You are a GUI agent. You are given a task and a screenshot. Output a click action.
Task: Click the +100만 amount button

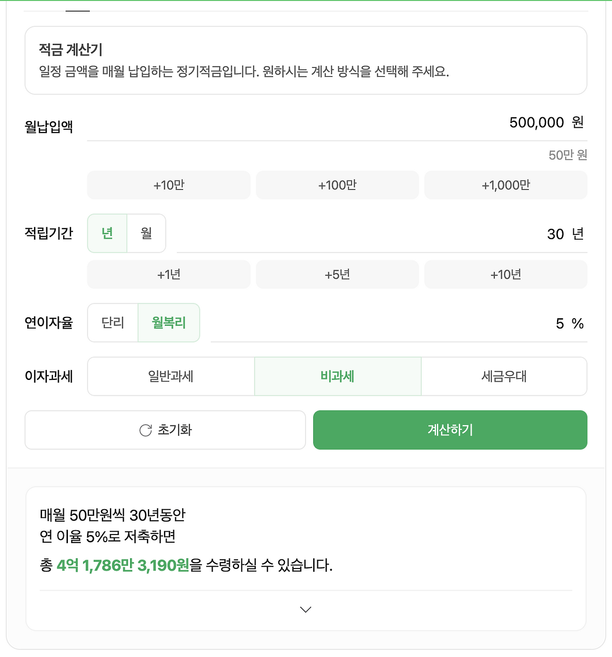point(337,185)
